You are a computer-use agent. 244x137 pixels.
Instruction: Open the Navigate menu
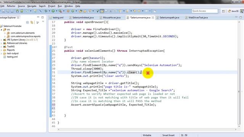point(32,6)
